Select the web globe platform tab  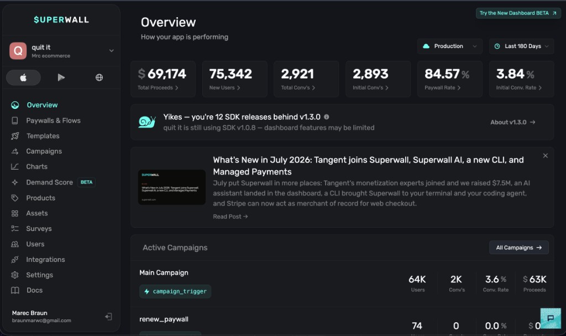[99, 77]
